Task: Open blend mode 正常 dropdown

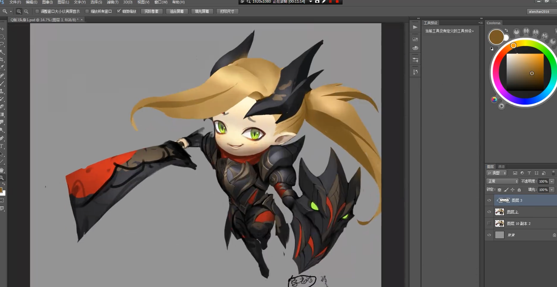Action: [x=502, y=181]
